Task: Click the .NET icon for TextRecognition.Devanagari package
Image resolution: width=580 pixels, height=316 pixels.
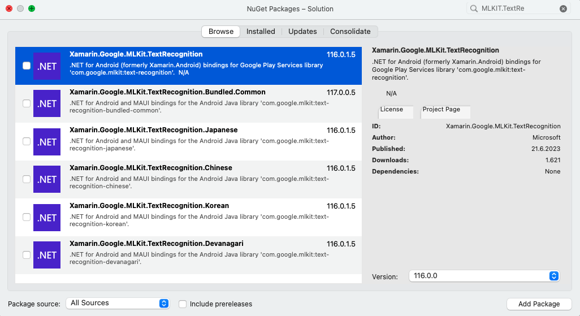Action: 47,255
